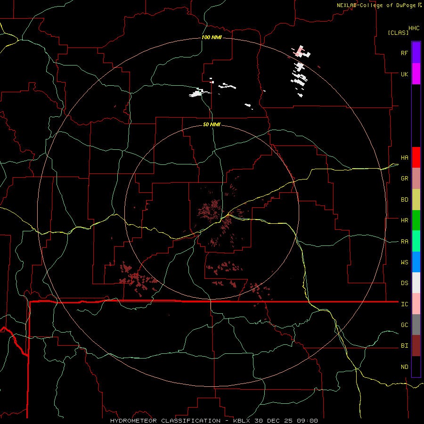The height and width of the screenshot is (424, 424).
Task: Select the GR legend label
Action: [404, 179]
